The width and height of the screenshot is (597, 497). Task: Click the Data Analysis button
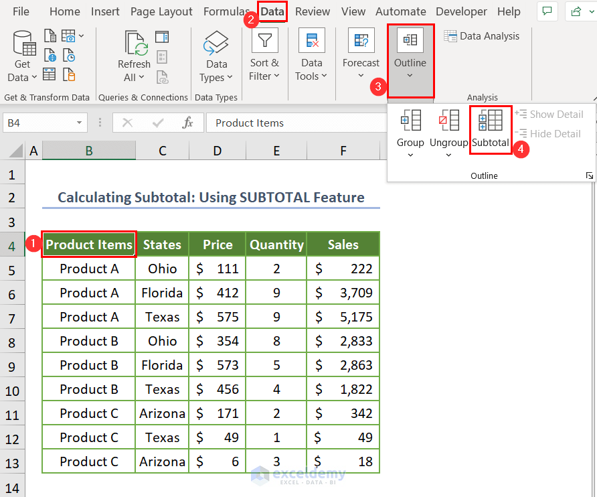(x=482, y=36)
